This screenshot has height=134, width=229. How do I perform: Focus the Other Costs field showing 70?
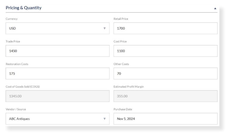[x=165, y=74]
